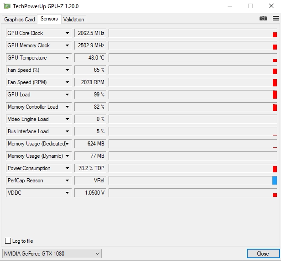The image size is (281, 261).
Task: Click the Power Consumption history graph
Action: [193, 168]
